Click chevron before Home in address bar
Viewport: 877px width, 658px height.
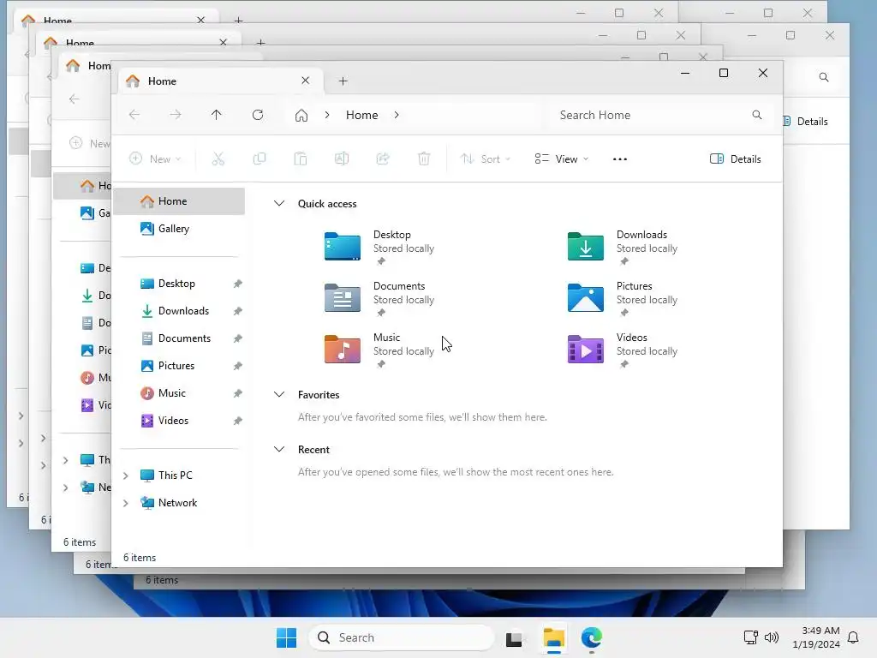(327, 115)
